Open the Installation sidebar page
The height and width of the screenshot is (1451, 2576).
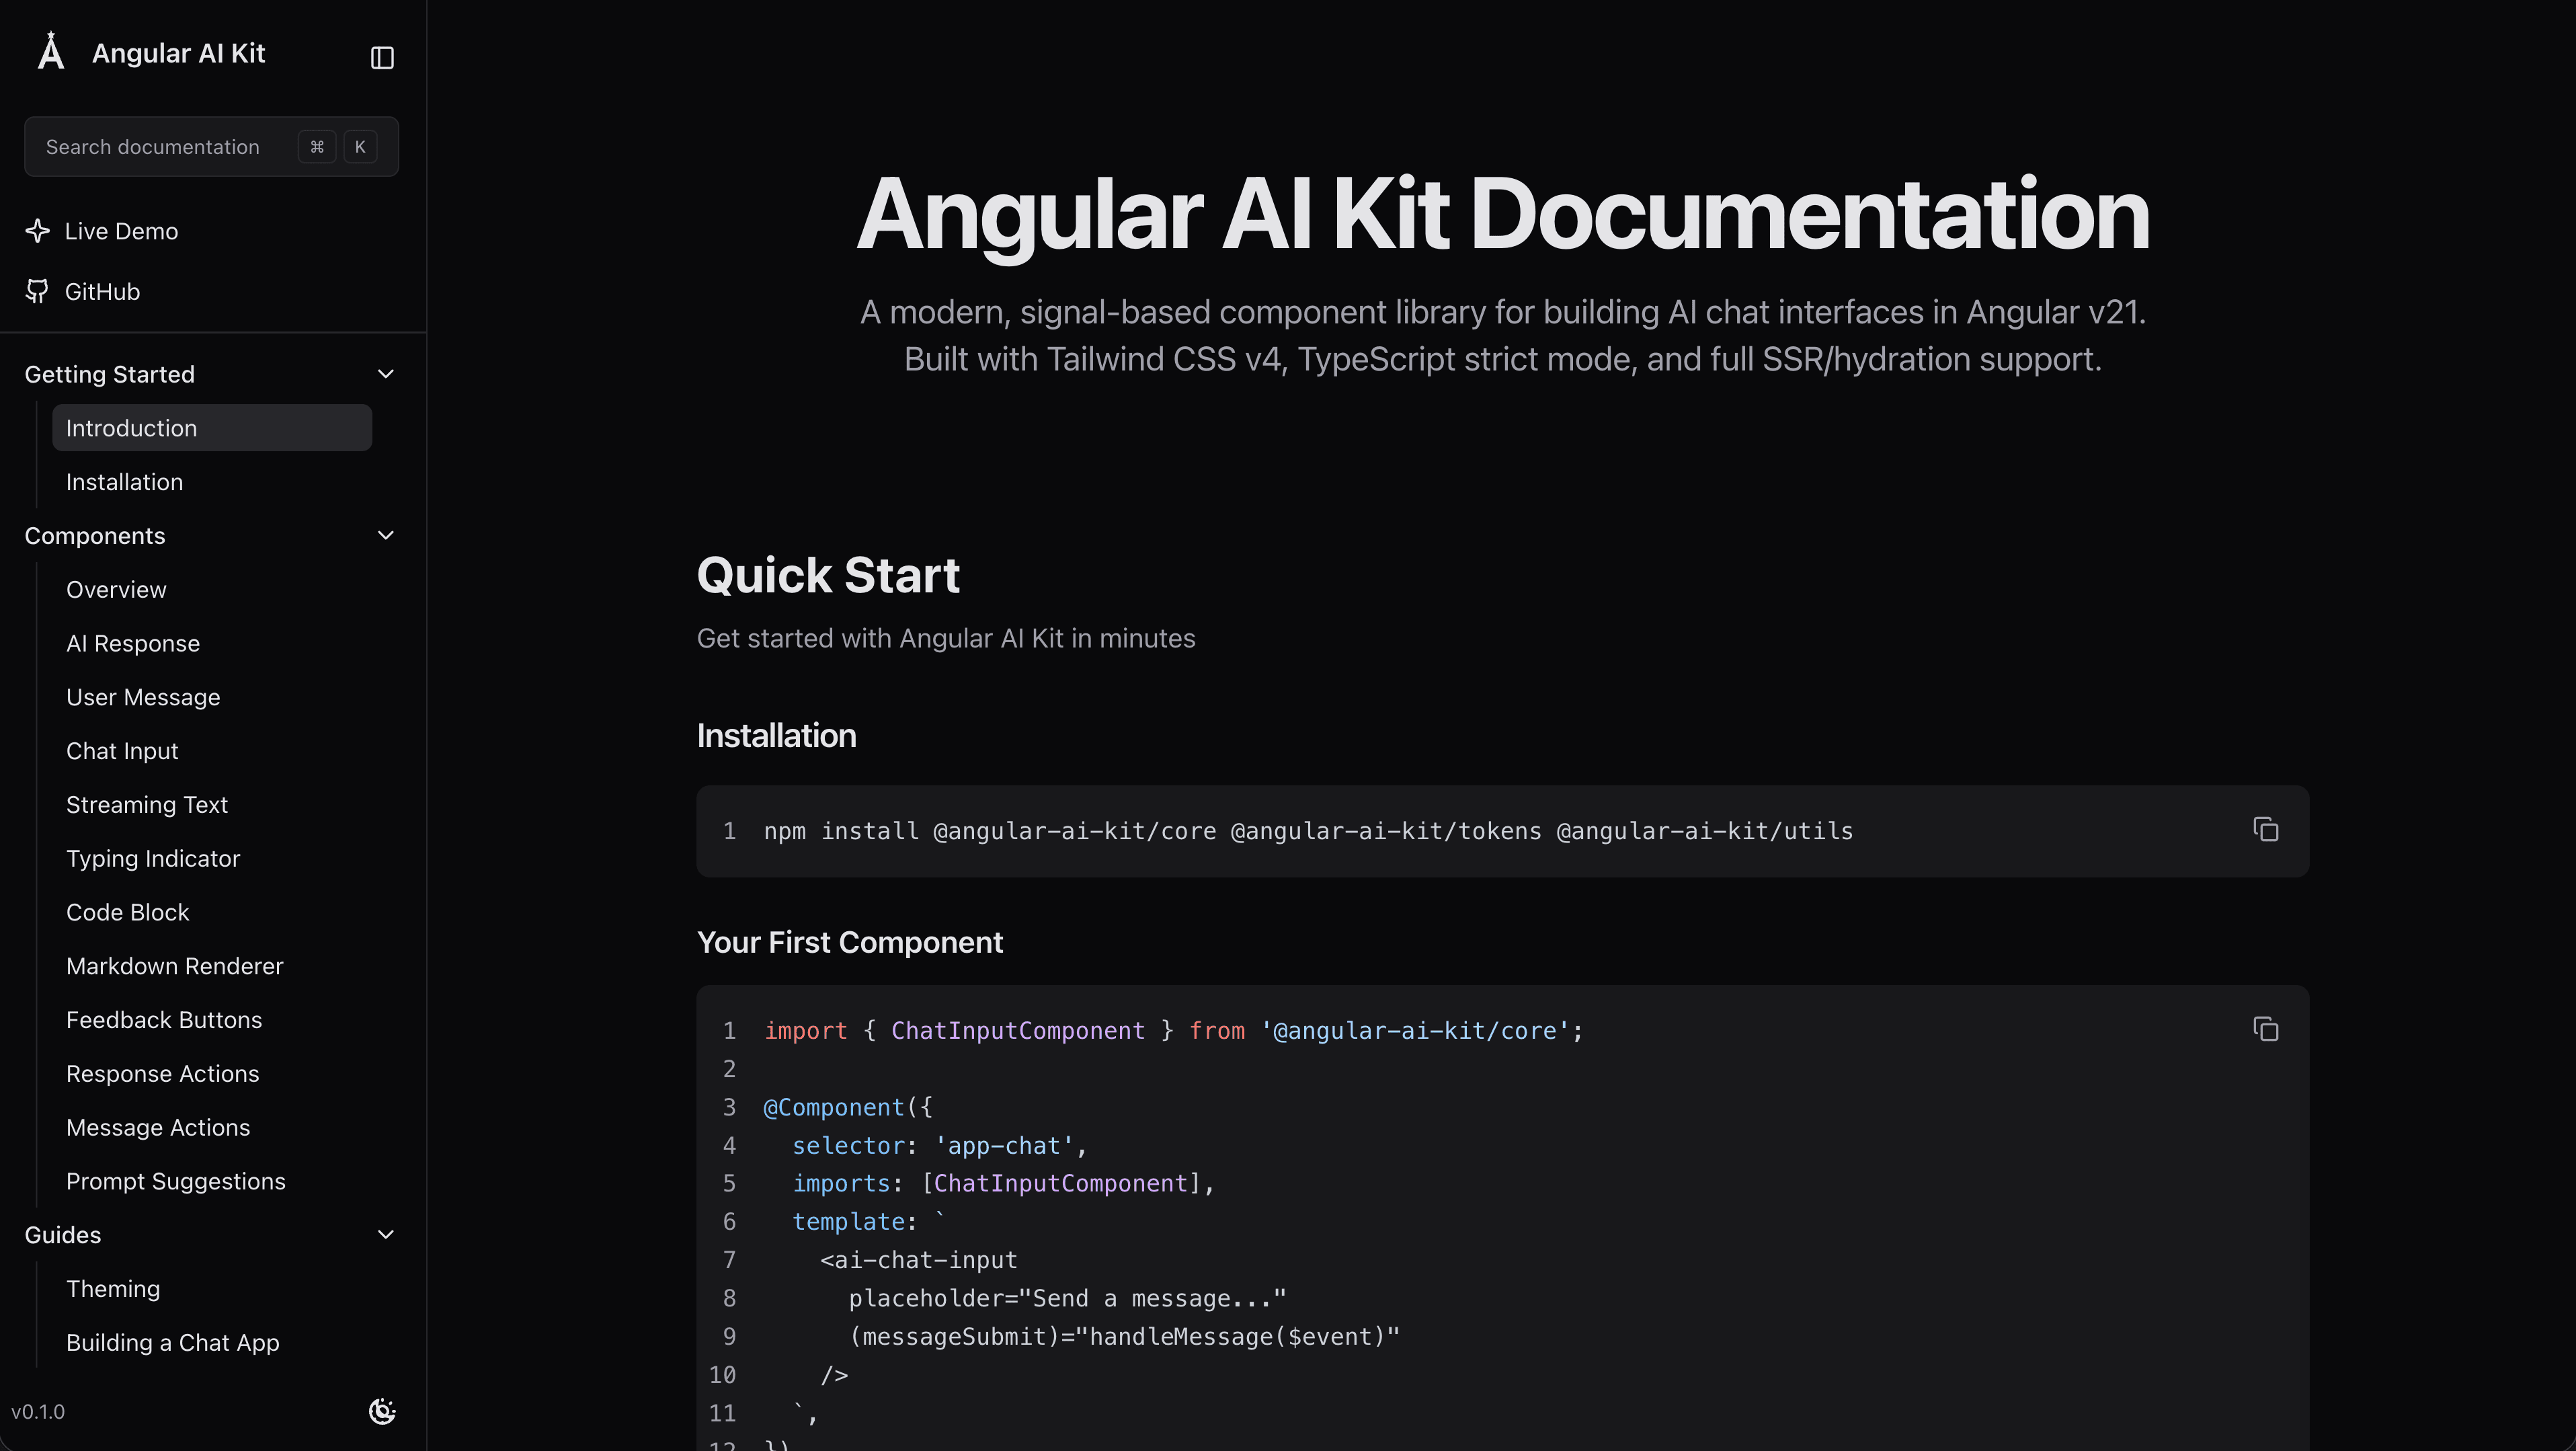coord(124,481)
